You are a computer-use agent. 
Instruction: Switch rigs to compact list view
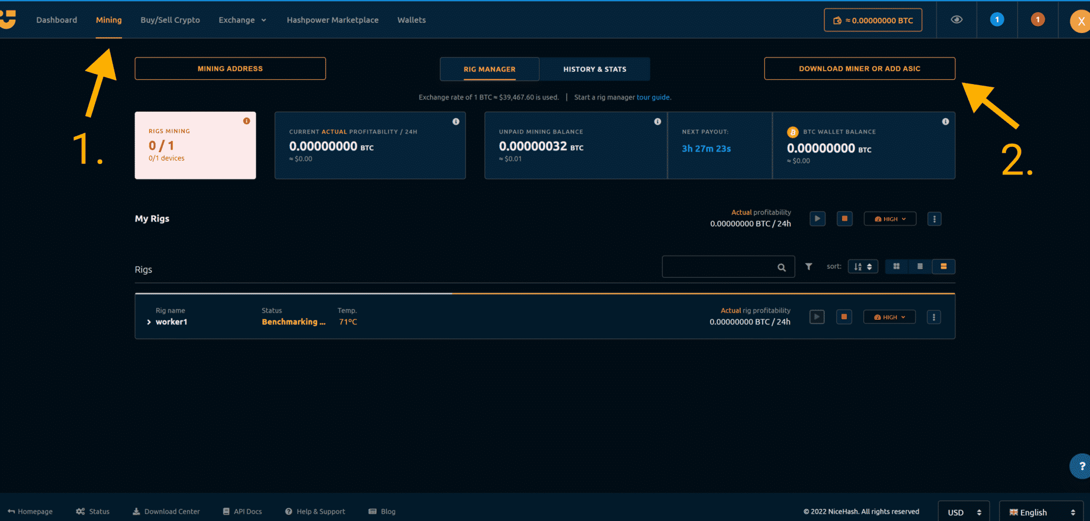pos(920,267)
